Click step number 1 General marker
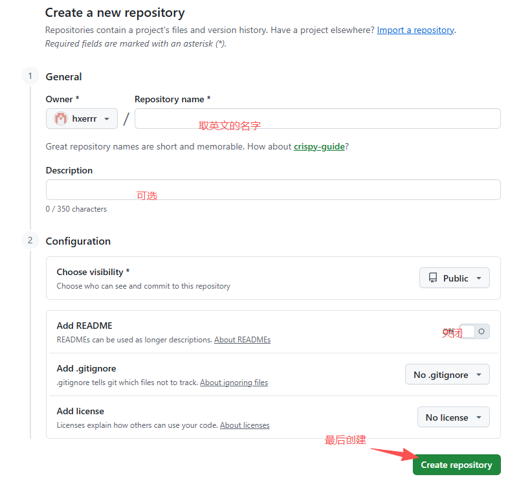 (30, 76)
